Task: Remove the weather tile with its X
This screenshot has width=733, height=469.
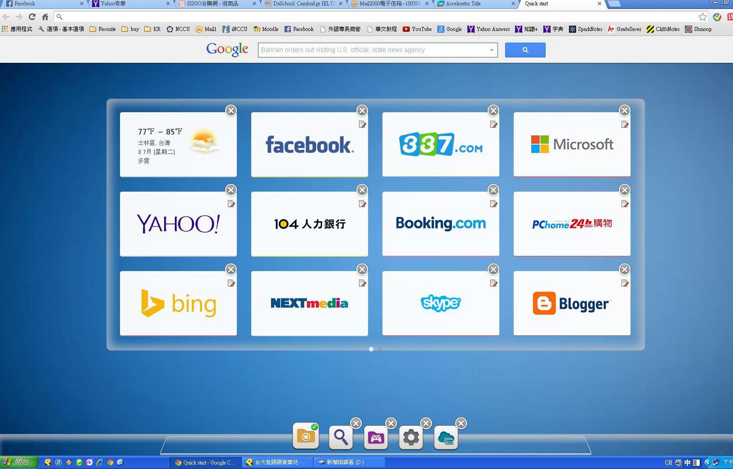Action: (231, 110)
